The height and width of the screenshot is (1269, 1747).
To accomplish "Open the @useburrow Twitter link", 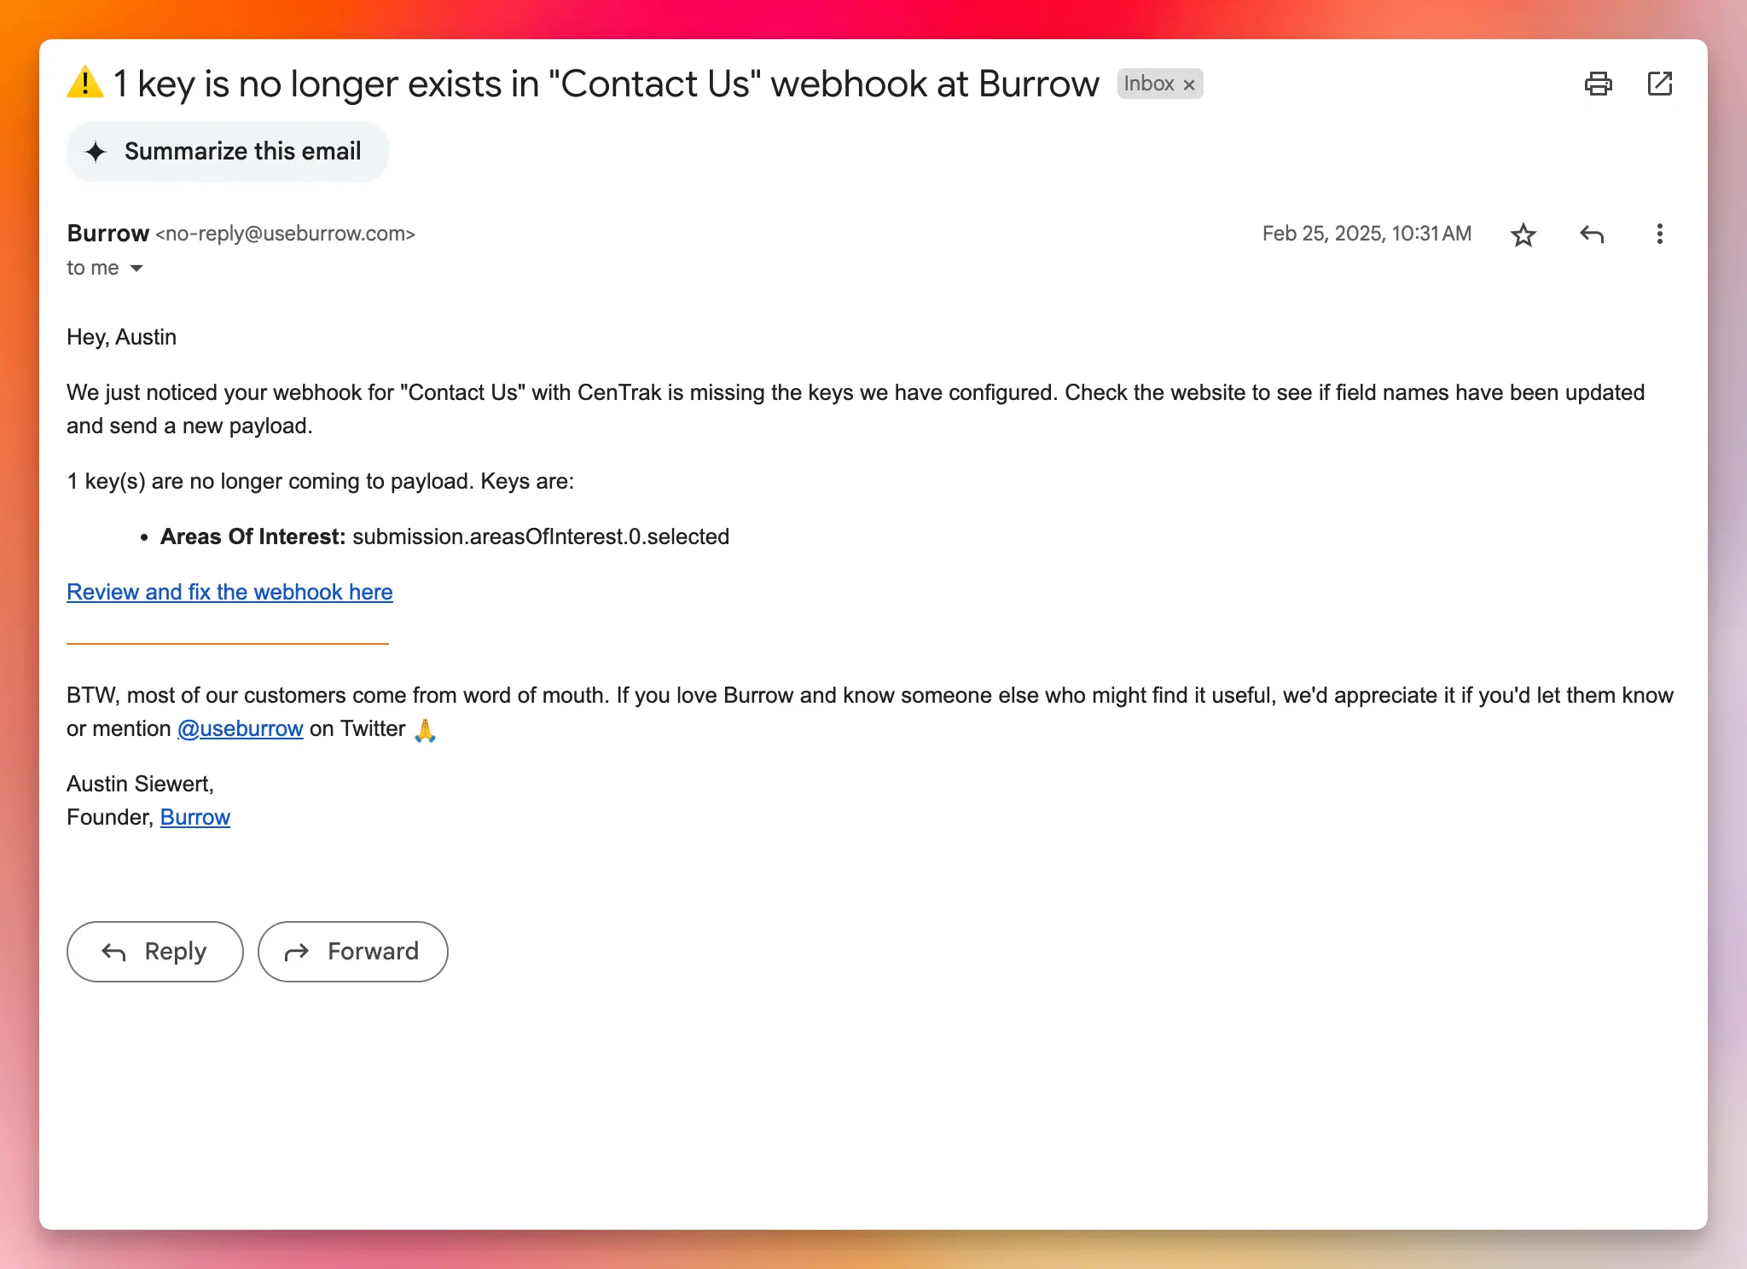I will 241,728.
